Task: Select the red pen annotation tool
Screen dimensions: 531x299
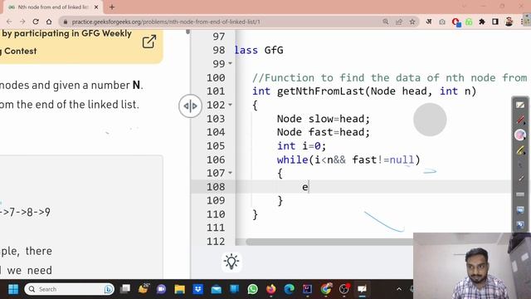Action: tap(520, 120)
